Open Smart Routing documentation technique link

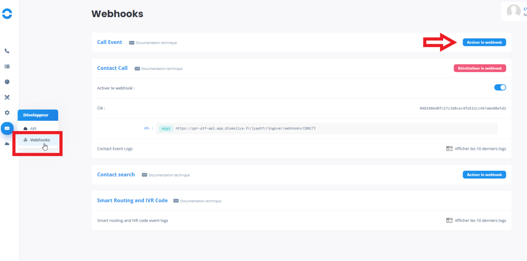(x=200, y=201)
